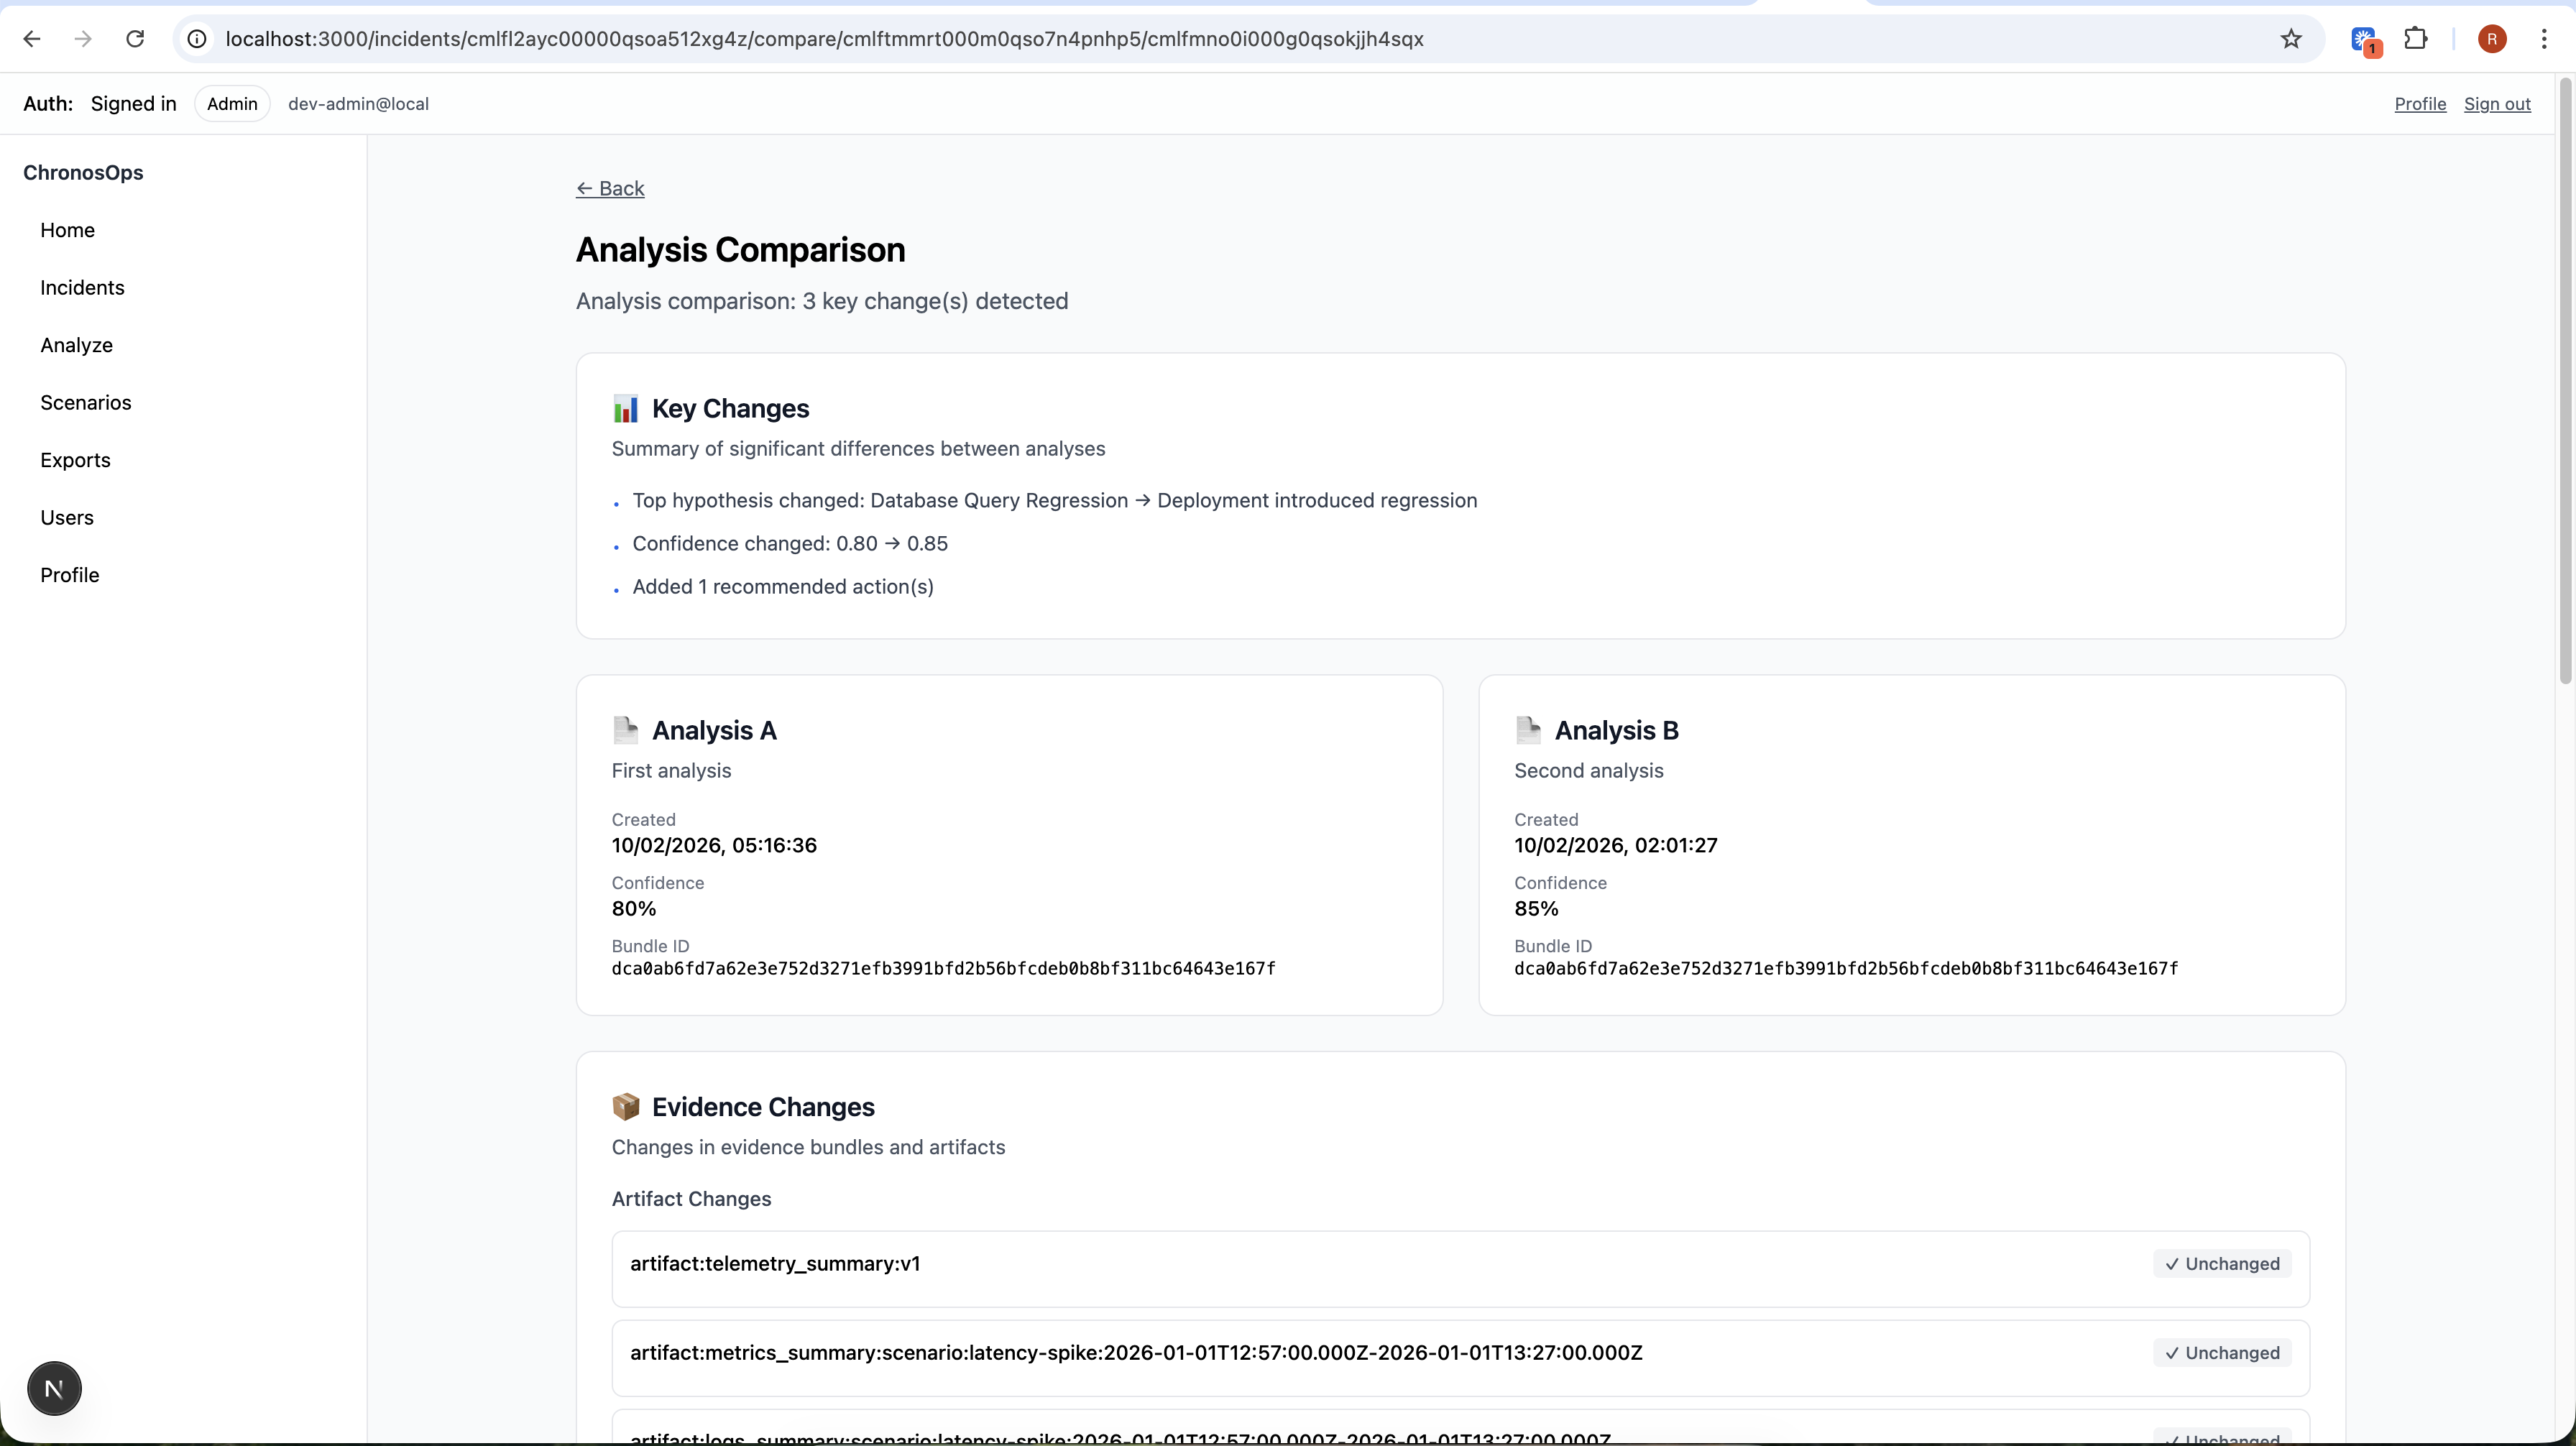Click the Back link

pyautogui.click(x=610, y=189)
